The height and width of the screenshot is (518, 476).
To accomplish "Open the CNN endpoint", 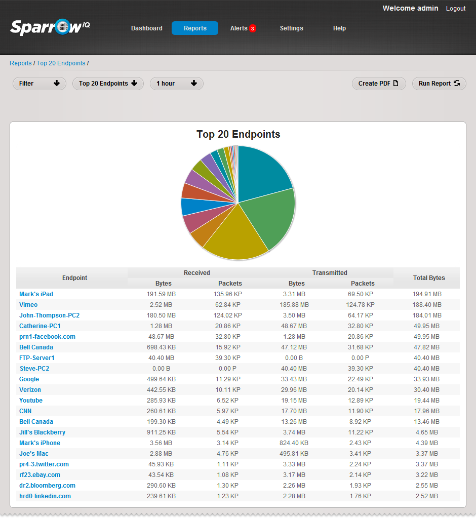I will (x=25, y=411).
